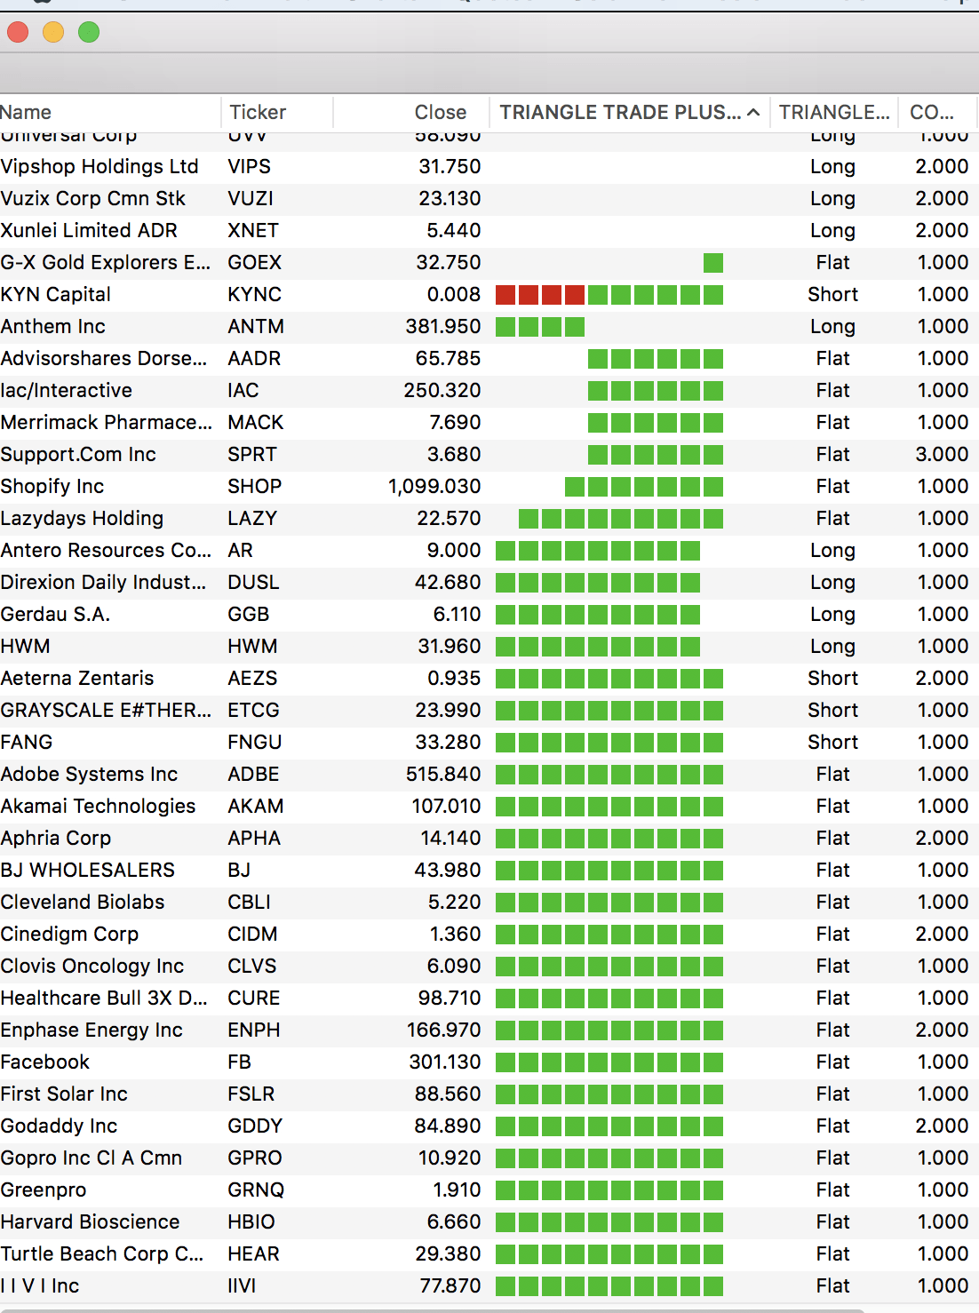Click close price 1,099.030
This screenshot has width=979, height=1313.
[434, 487]
